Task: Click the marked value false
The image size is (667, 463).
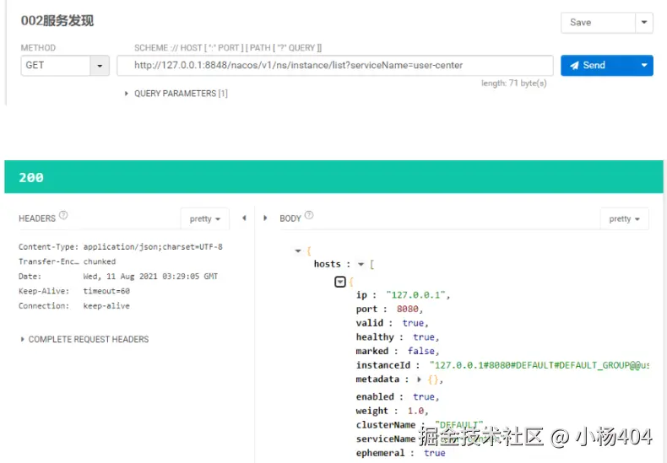Action: [421, 352]
